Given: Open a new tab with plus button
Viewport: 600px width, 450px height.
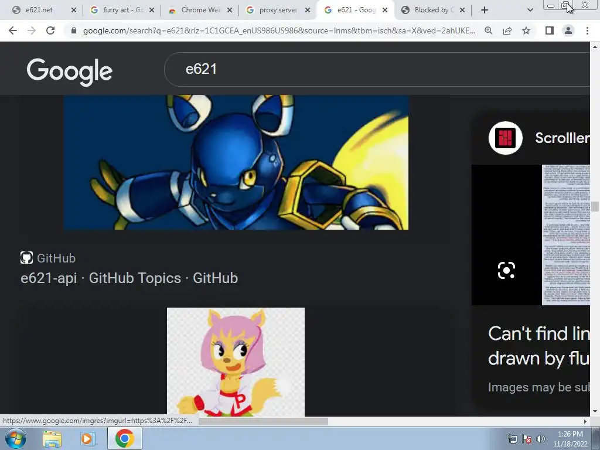Looking at the screenshot, I should (485, 10).
